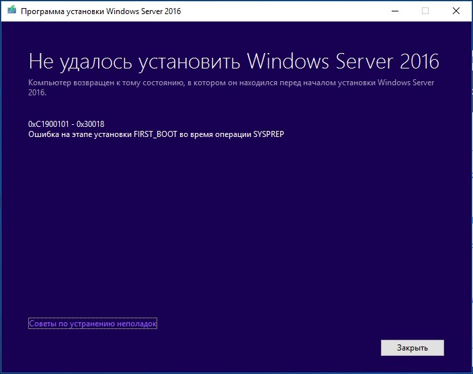The width and height of the screenshot is (473, 374).
Task: Close the setup window with the X button
Action: tap(456, 11)
